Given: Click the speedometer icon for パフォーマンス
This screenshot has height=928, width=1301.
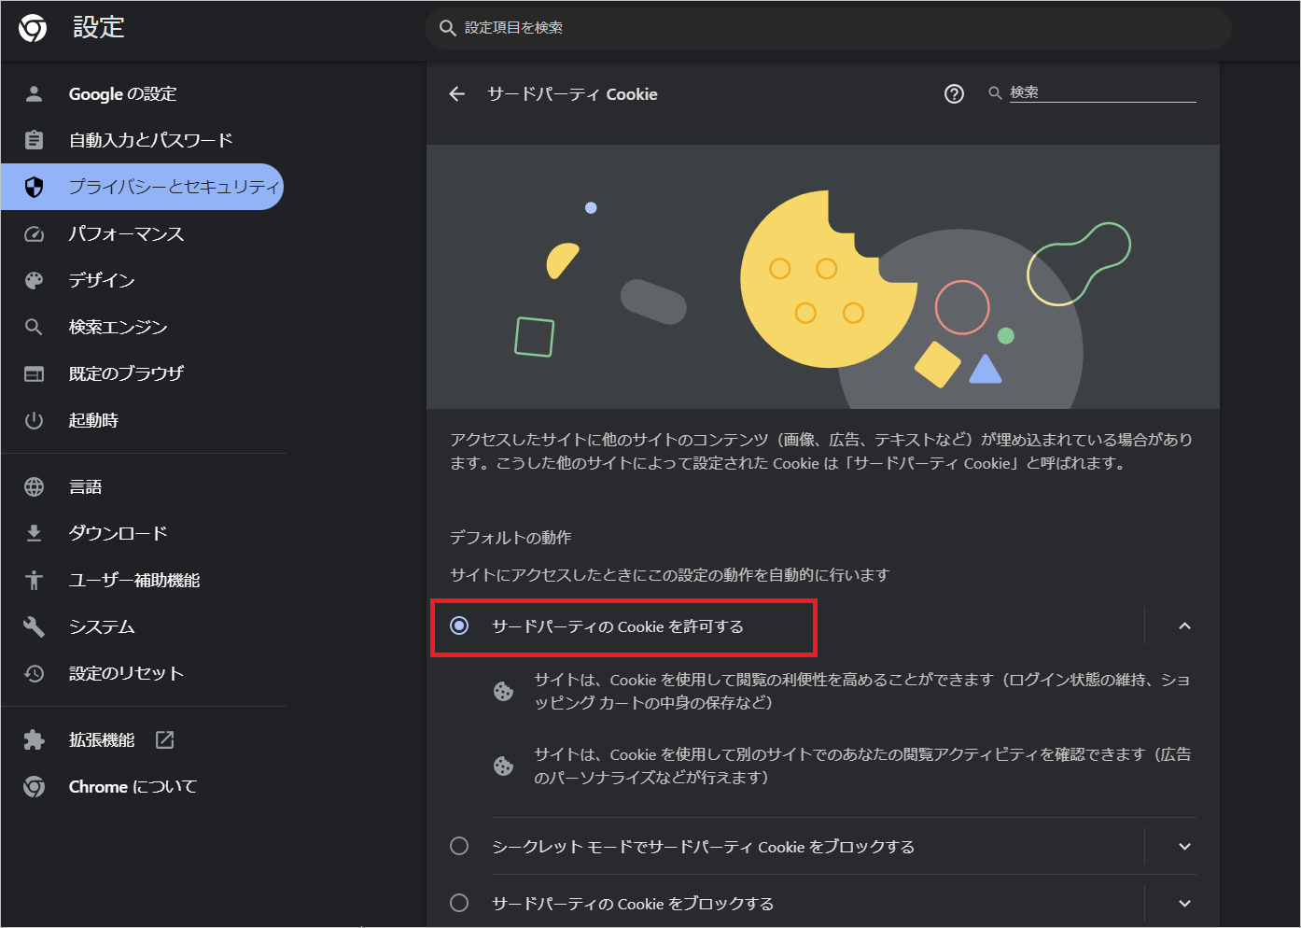Looking at the screenshot, I should coord(35,234).
